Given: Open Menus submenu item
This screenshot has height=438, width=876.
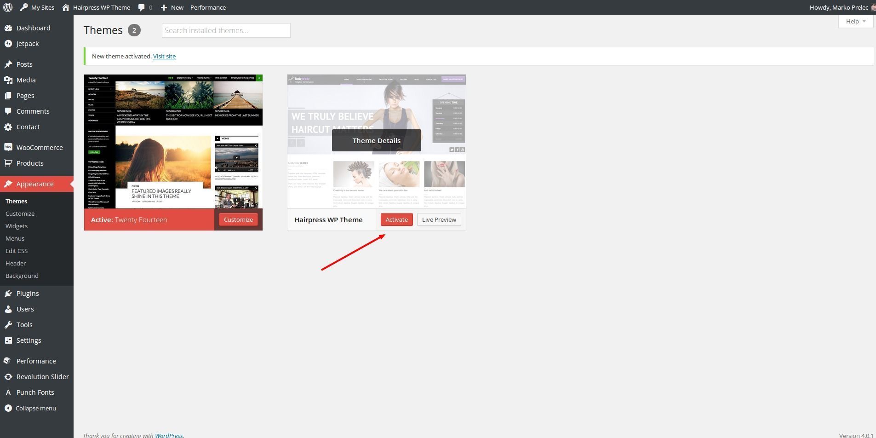Looking at the screenshot, I should click(15, 238).
